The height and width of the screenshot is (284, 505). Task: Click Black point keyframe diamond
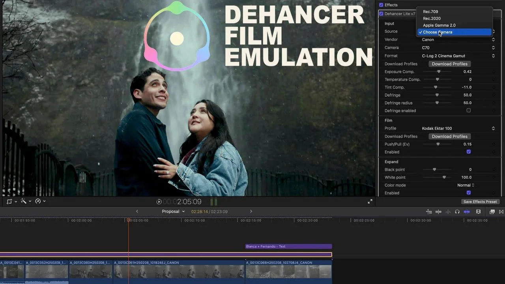click(494, 170)
